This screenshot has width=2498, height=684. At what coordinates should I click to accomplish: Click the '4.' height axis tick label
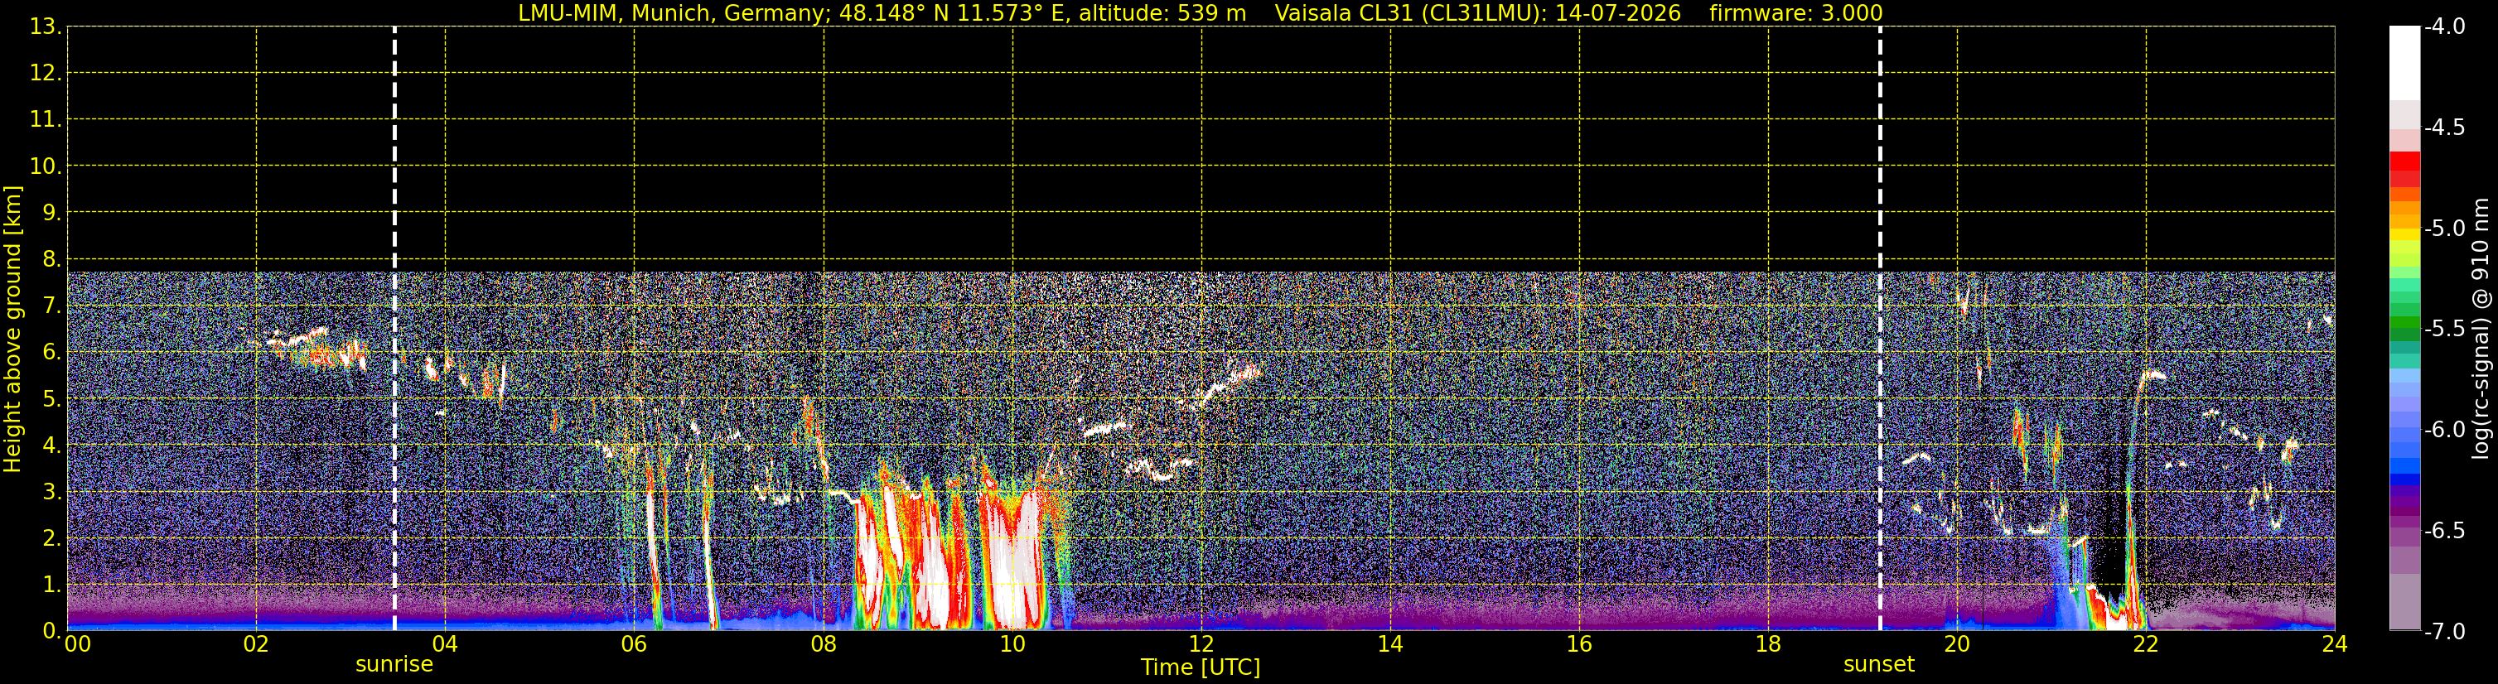(52, 446)
